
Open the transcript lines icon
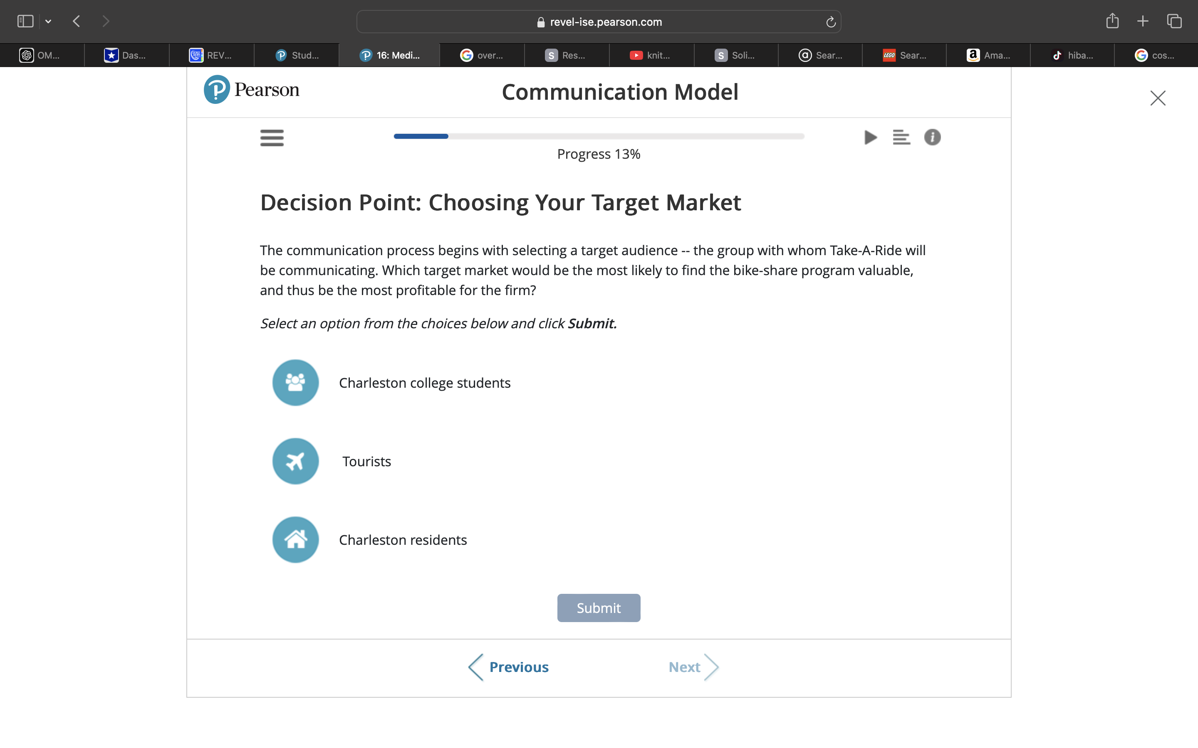coord(901,137)
